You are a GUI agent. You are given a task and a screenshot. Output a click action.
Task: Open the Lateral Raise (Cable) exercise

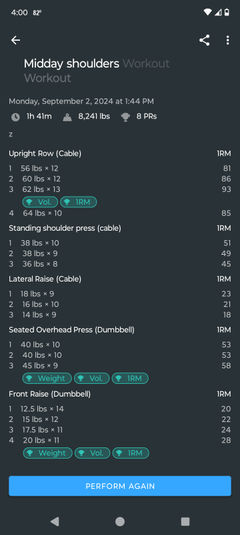pos(45,279)
